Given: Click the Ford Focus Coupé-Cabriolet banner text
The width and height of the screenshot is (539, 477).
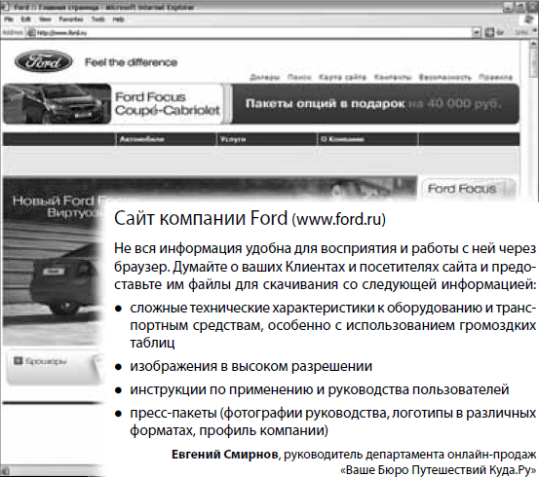Looking at the screenshot, I should 167,103.
